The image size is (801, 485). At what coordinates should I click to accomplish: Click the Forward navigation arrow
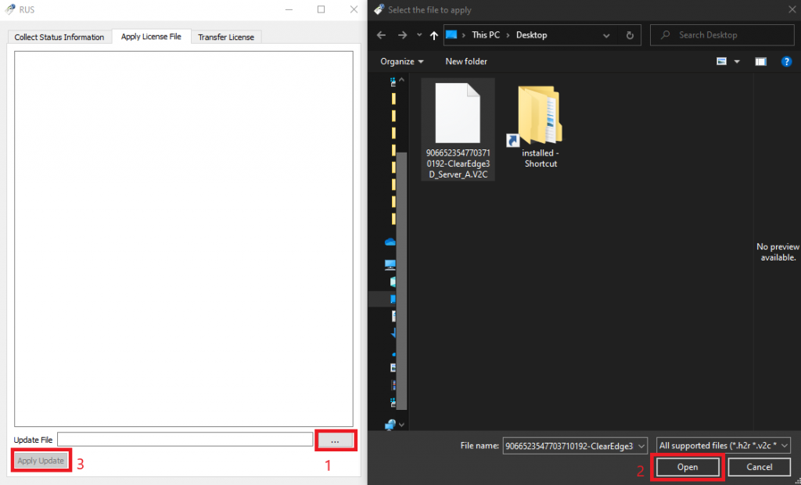click(x=401, y=35)
